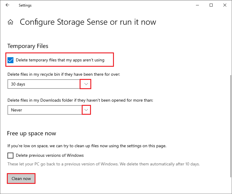This screenshot has height=194, width=232.
Task: Click the Clean now button
Action: click(x=21, y=179)
